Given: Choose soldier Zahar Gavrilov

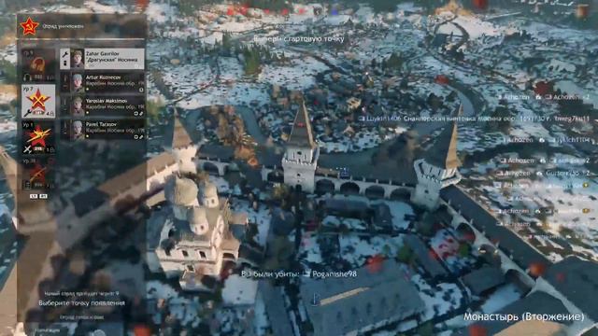Looking at the screenshot, I should click(102, 58).
